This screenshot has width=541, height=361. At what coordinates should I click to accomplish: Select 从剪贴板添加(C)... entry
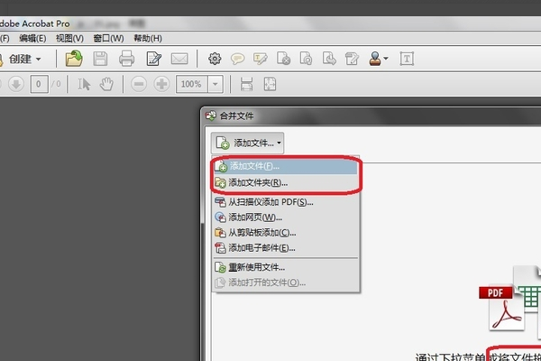[x=285, y=233]
